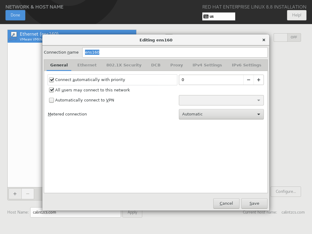Toggle the ens160 connection ON/OFF switch
Image resolution: width=312 pixels, height=234 pixels.
[287, 37]
